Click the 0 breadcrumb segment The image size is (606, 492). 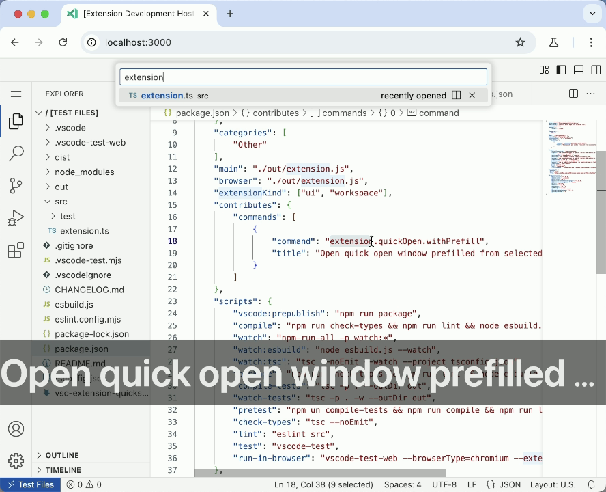(x=387, y=113)
